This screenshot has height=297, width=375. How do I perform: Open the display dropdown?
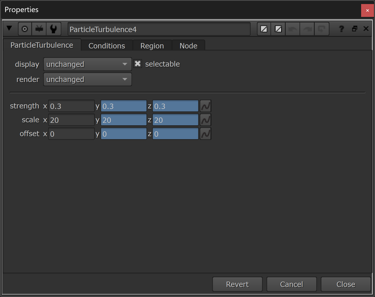[88, 64]
